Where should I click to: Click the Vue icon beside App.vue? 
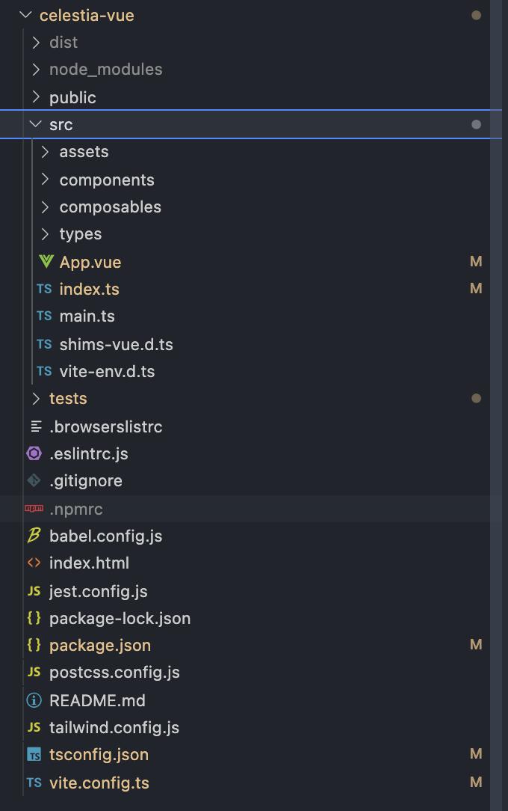(x=46, y=262)
